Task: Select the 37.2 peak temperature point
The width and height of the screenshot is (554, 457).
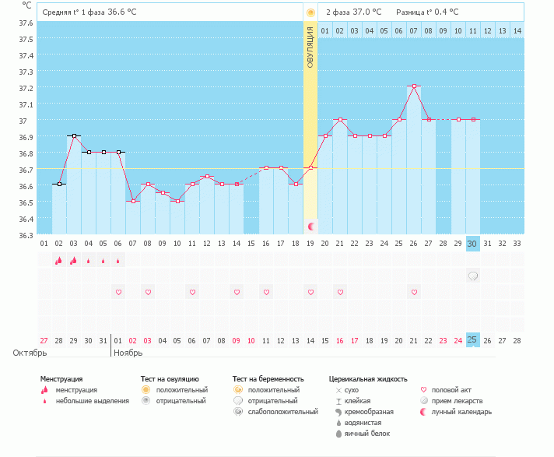Action: [414, 86]
